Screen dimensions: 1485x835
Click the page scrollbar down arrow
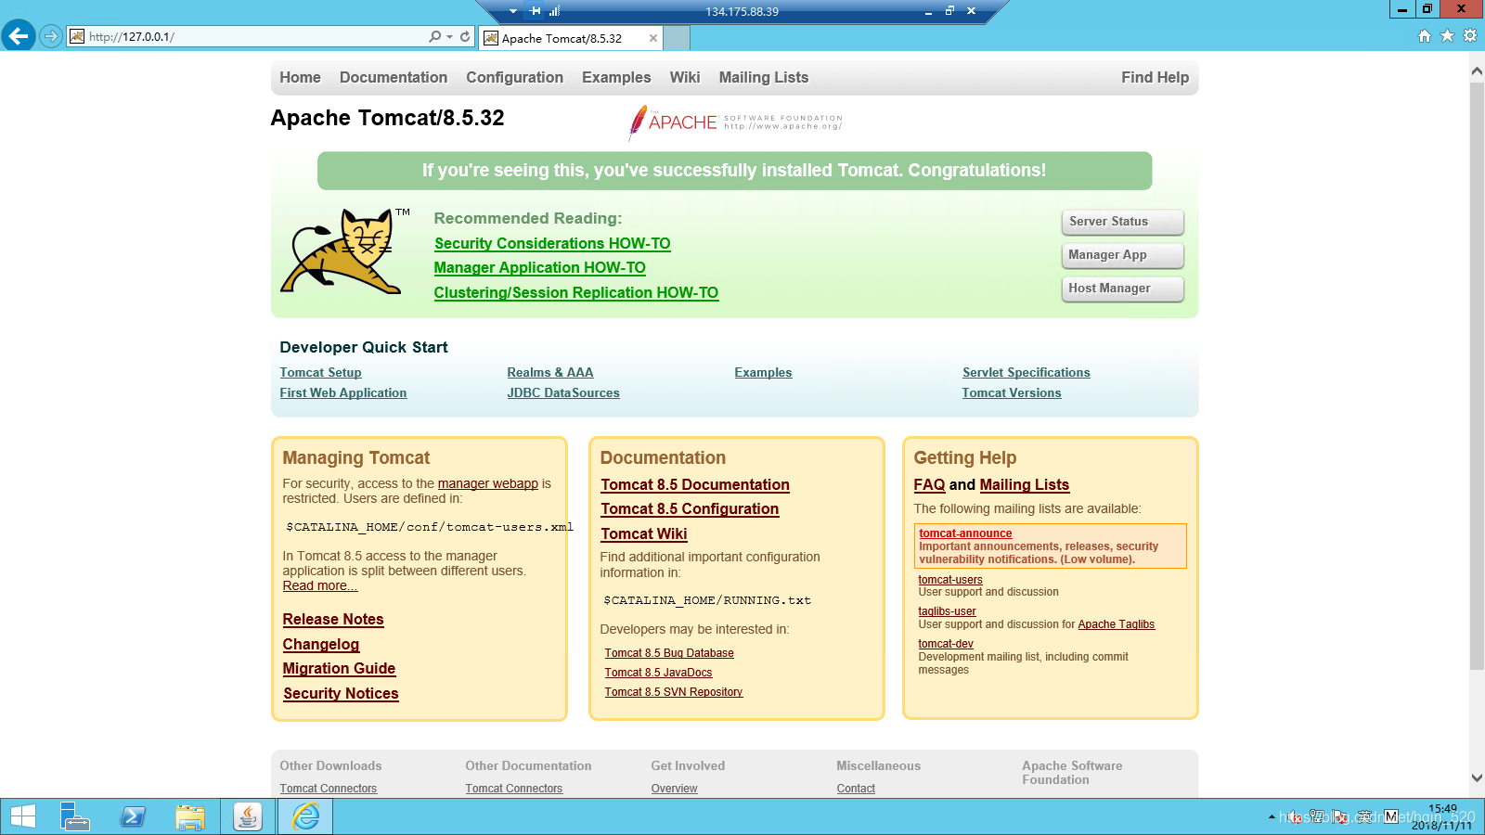1477,778
